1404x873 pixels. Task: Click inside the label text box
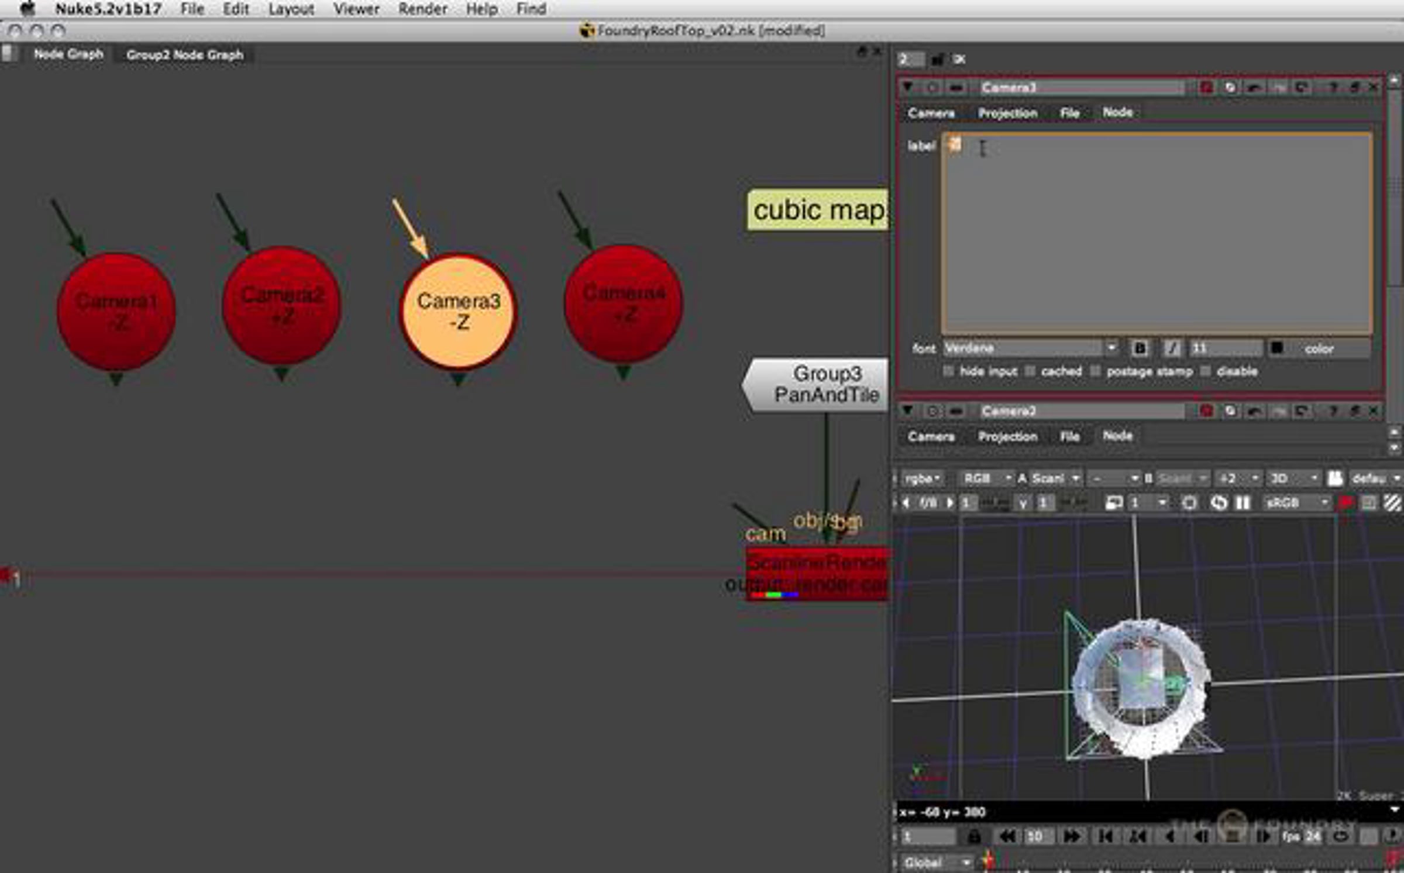1157,233
